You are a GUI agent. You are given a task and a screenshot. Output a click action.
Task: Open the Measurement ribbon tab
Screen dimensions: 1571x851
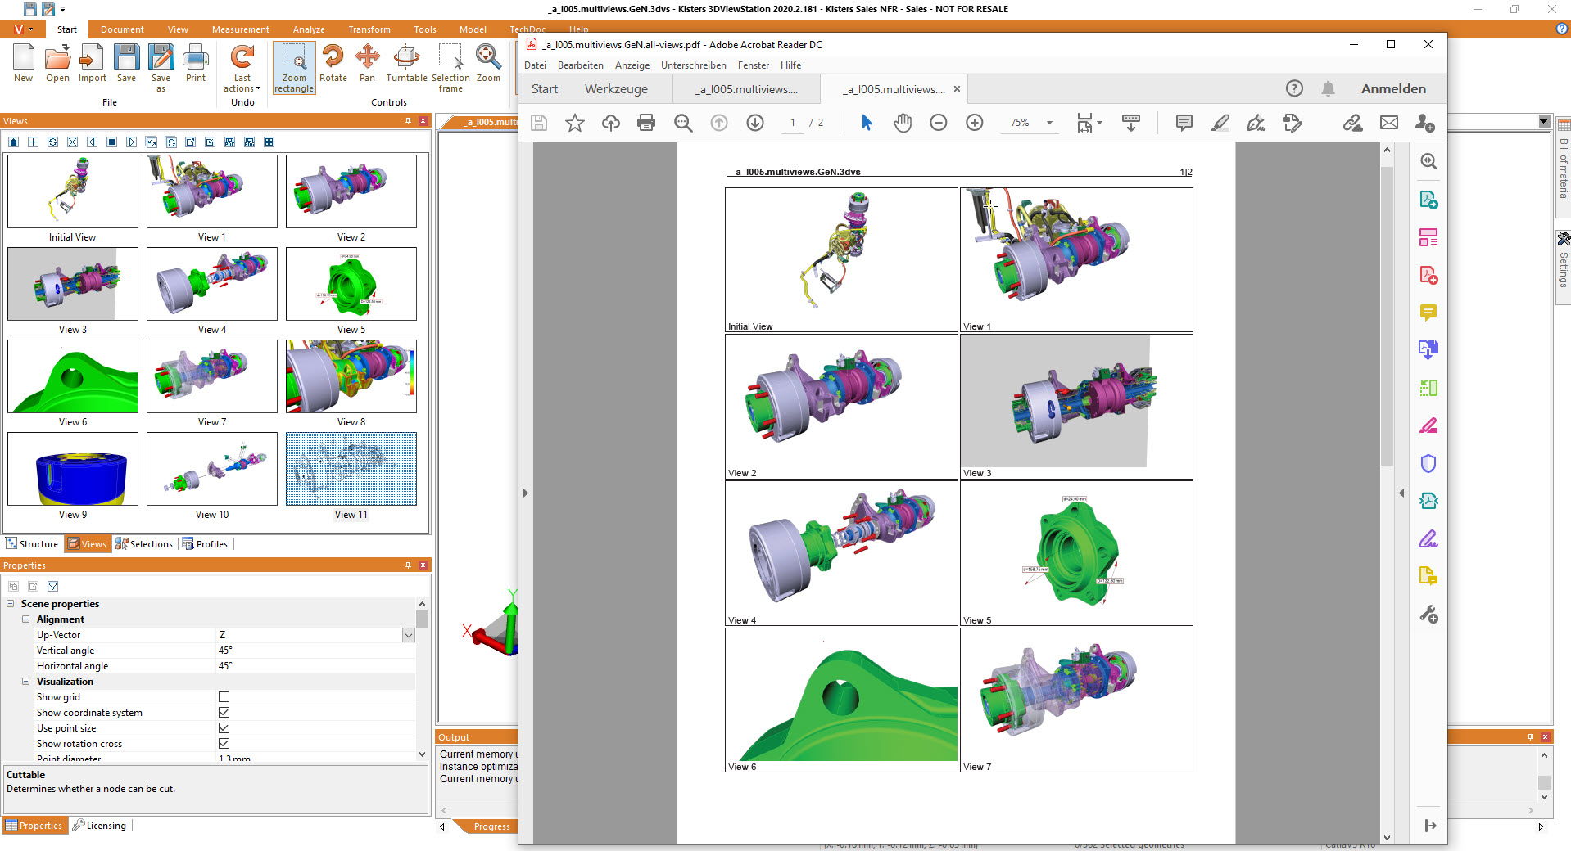click(x=240, y=29)
